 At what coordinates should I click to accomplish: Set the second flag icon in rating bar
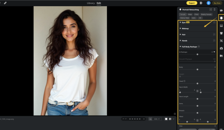click(x=126, y=119)
